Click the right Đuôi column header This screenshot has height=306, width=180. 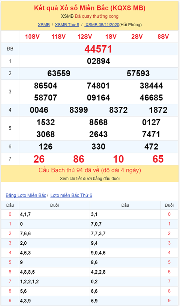[169, 205]
